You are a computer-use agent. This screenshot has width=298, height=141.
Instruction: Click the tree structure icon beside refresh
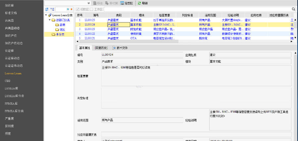52,9
